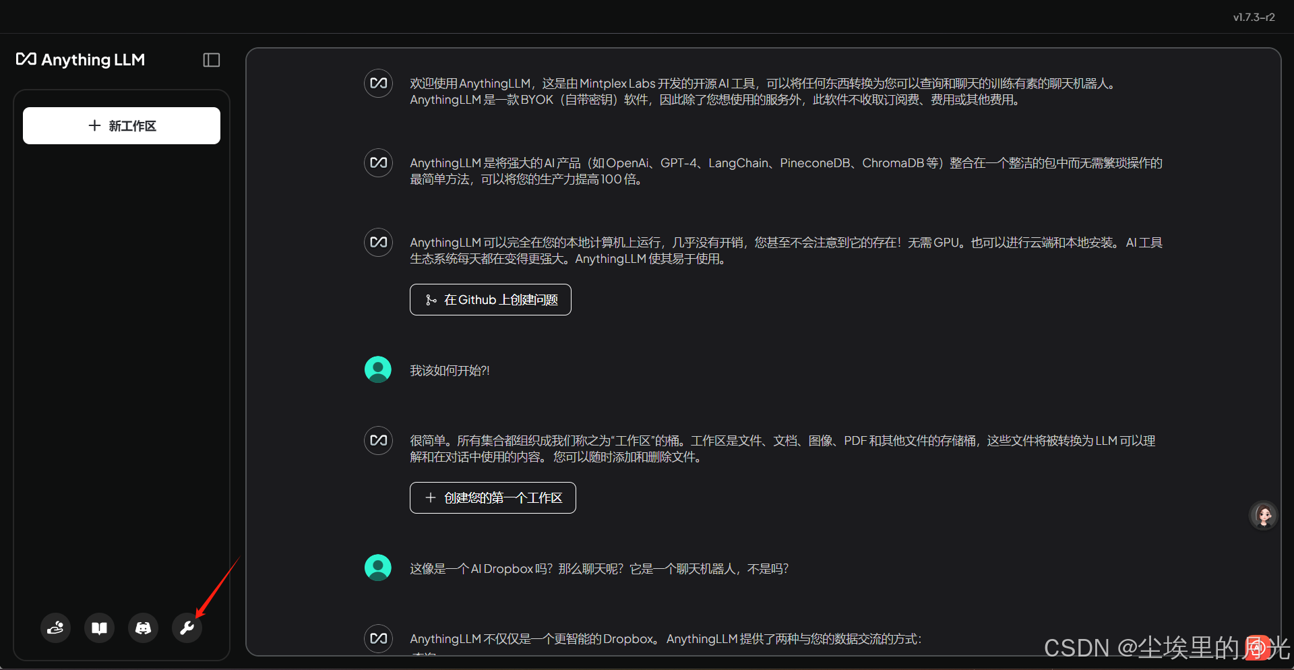Click the message starting 这像是一个 AI Dropbox 吗
The width and height of the screenshot is (1294, 670).
(599, 569)
